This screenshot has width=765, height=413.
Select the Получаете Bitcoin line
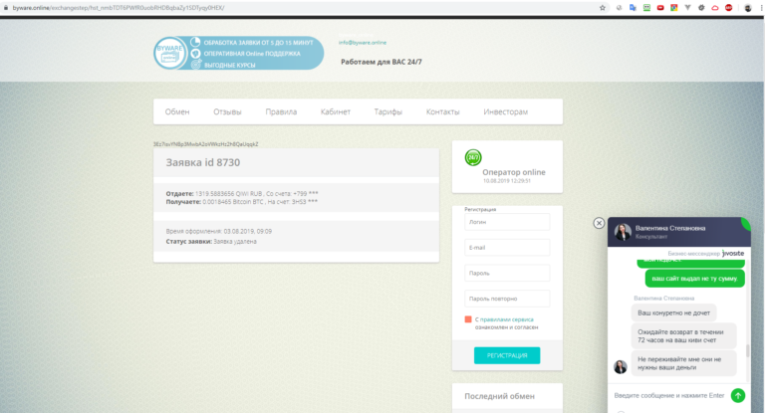241,201
